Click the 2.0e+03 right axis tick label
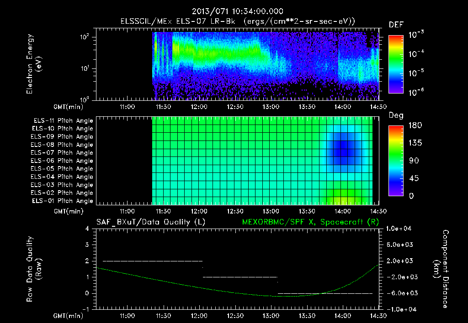Viewport: 468px width, 323px height. [400, 261]
